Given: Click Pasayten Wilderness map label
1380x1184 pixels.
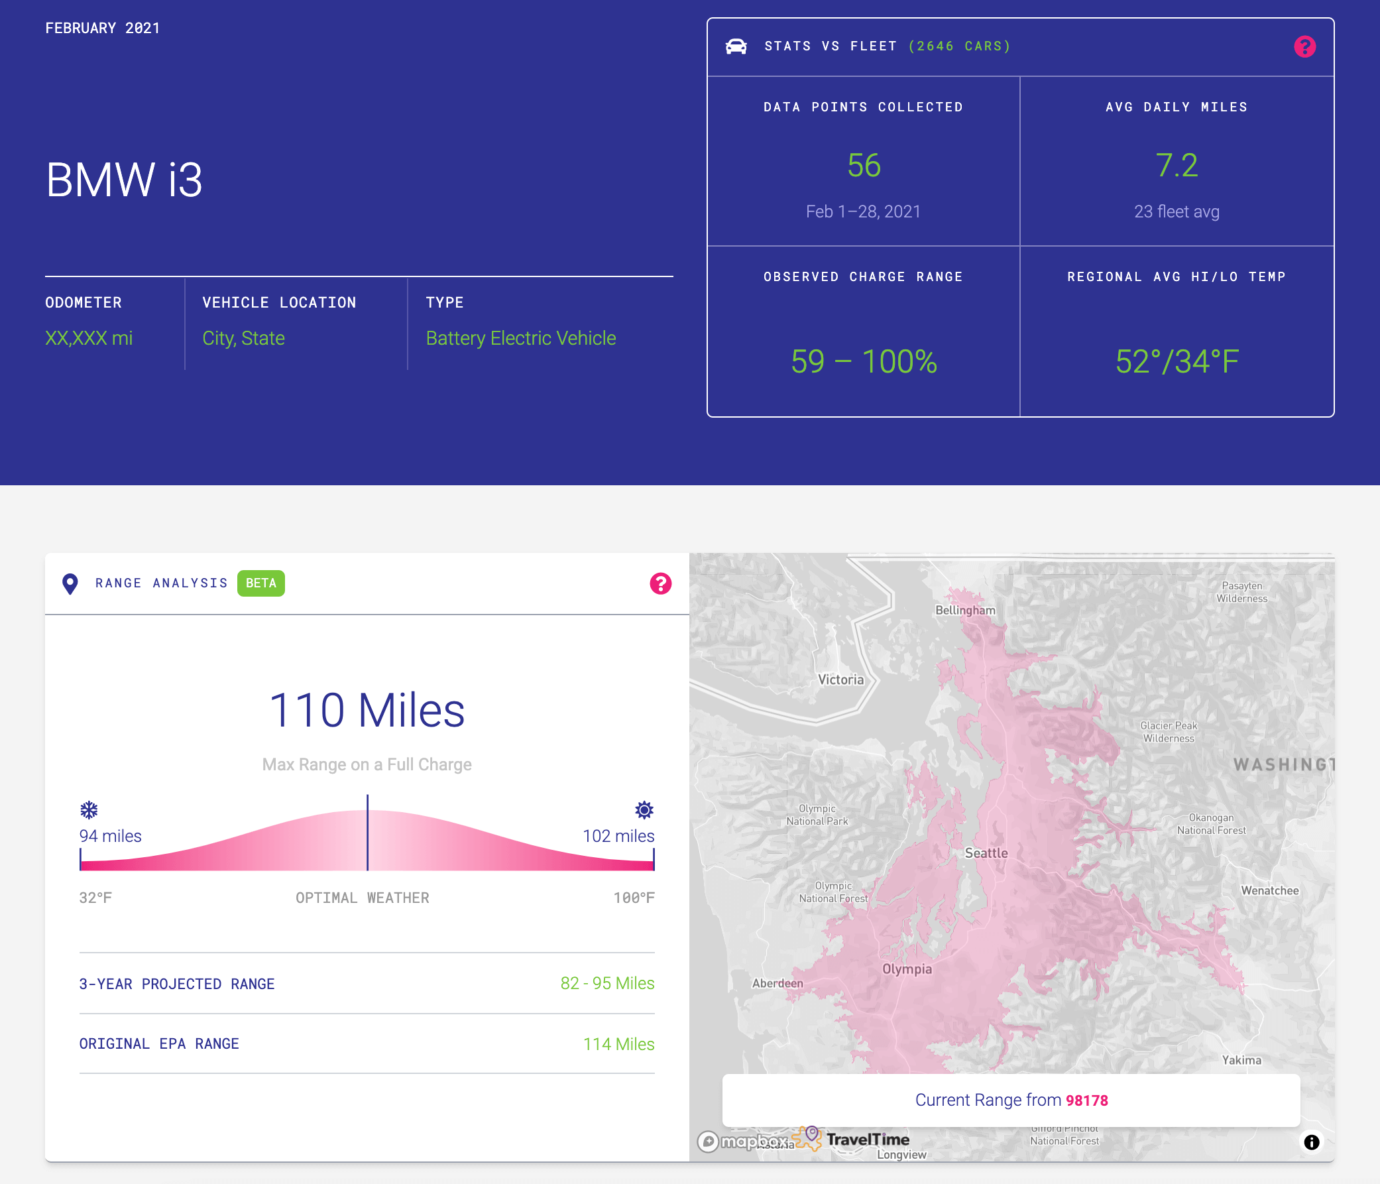Looking at the screenshot, I should tap(1241, 593).
